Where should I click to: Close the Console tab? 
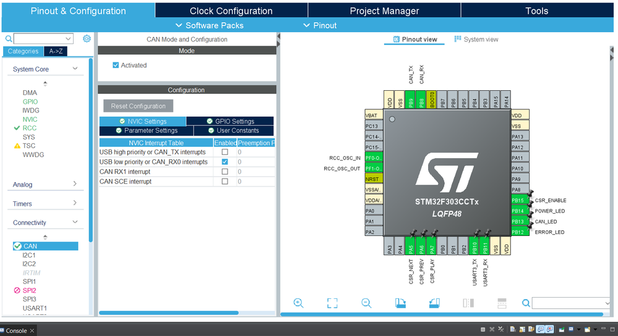32,330
